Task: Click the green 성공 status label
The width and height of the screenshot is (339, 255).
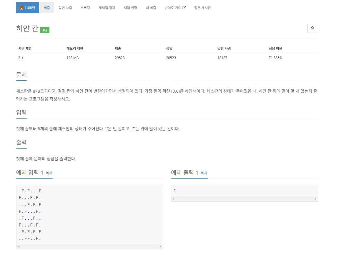Action: point(45,30)
